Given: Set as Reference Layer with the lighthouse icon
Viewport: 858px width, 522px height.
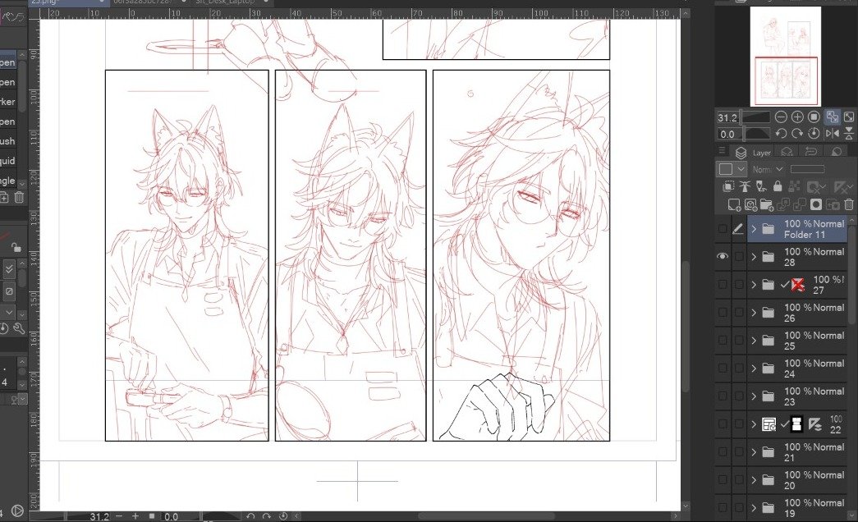Looking at the screenshot, I should [x=745, y=186].
